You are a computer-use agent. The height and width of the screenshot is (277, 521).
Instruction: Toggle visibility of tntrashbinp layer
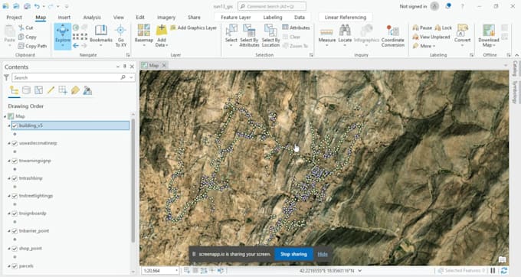pyautogui.click(x=15, y=178)
